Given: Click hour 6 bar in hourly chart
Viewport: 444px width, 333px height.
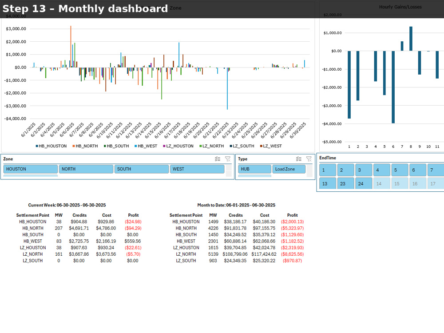Looking at the screenshot, I should (393, 87).
